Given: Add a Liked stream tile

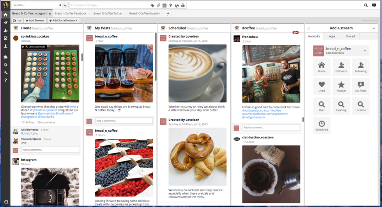Looking at the screenshot, I should pyautogui.click(x=322, y=86).
